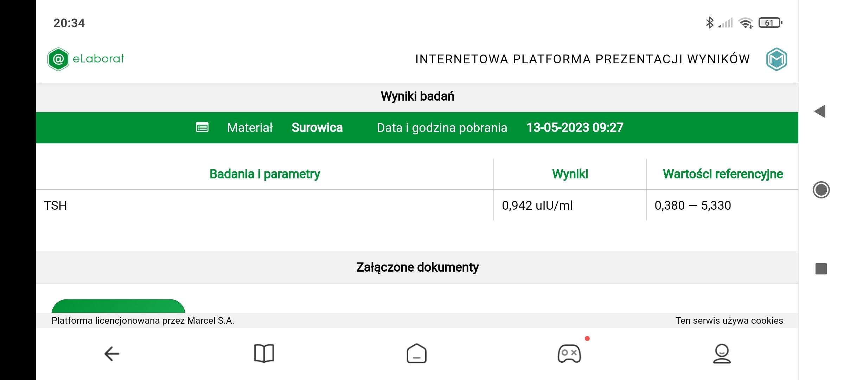Tap the material list icon in green bar
The width and height of the screenshot is (844, 380).
coord(202,127)
